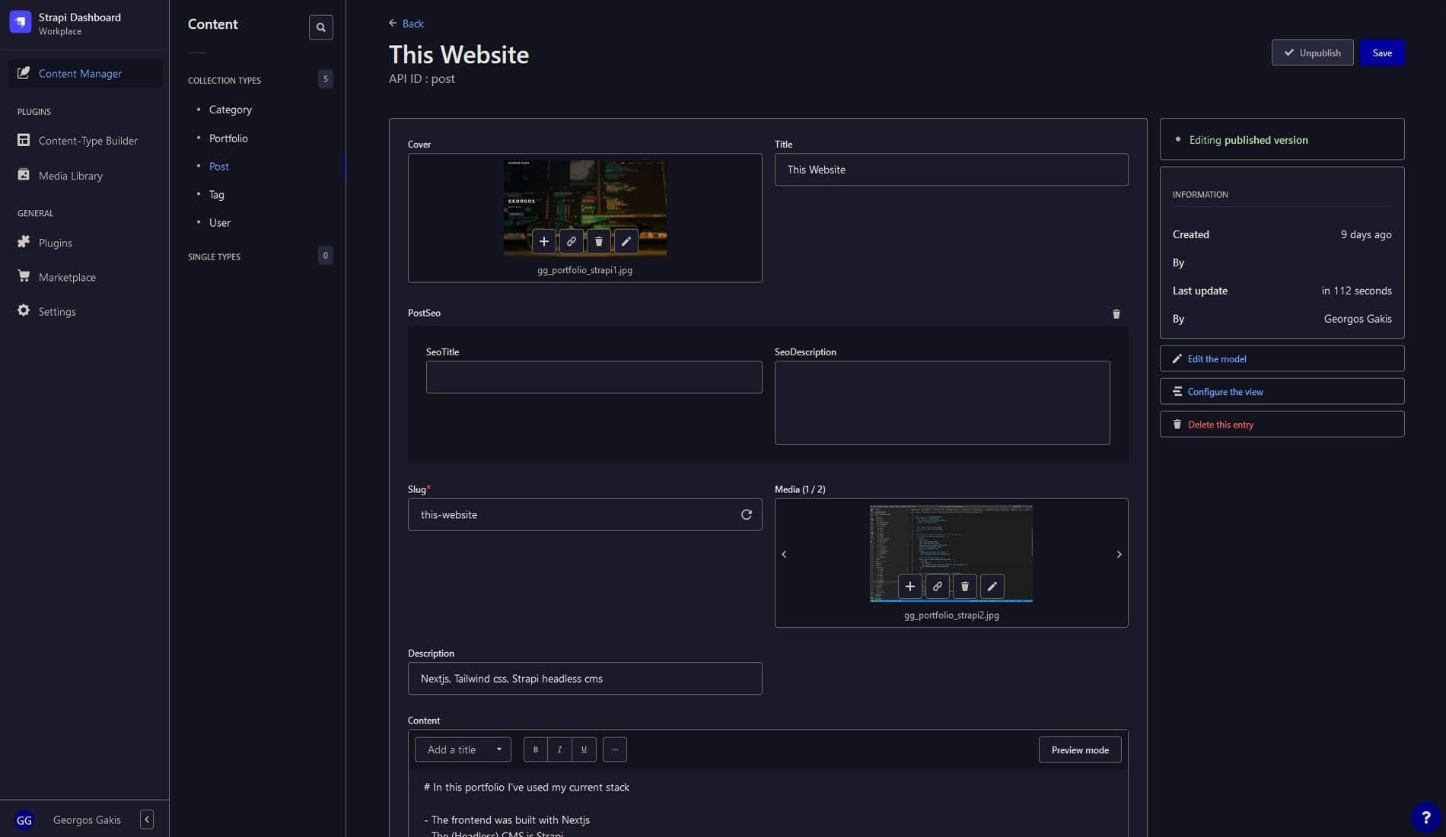Screen dimensions: 1446x837
Task: Go to Plugins page
Action: (85, 243)
